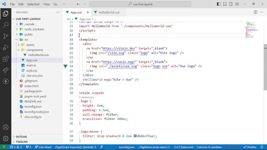The height and width of the screenshot is (150, 267).
Task: Open the File menu
Action: 12,4
